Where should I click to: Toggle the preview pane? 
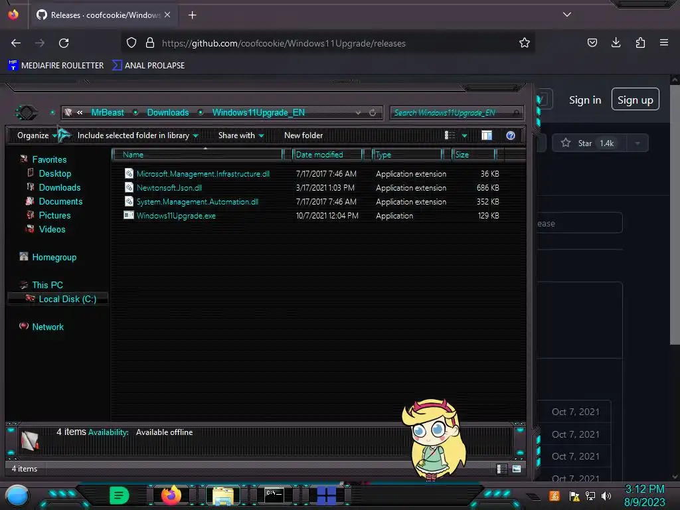[x=487, y=135]
